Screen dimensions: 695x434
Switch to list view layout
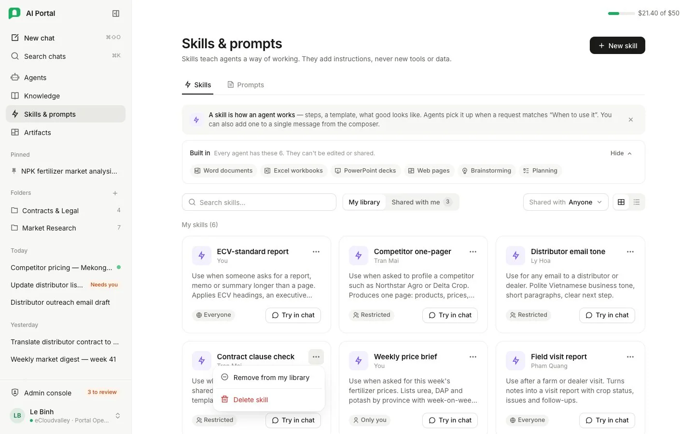click(637, 202)
